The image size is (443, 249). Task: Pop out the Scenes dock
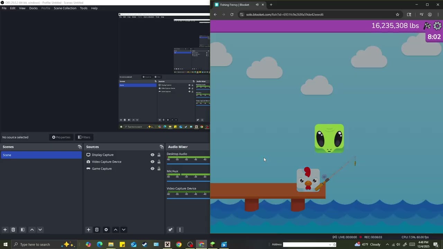coord(80,147)
